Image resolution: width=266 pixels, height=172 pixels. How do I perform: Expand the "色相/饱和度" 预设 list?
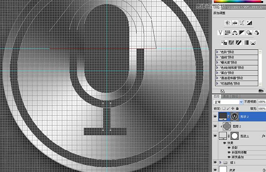point(217,68)
